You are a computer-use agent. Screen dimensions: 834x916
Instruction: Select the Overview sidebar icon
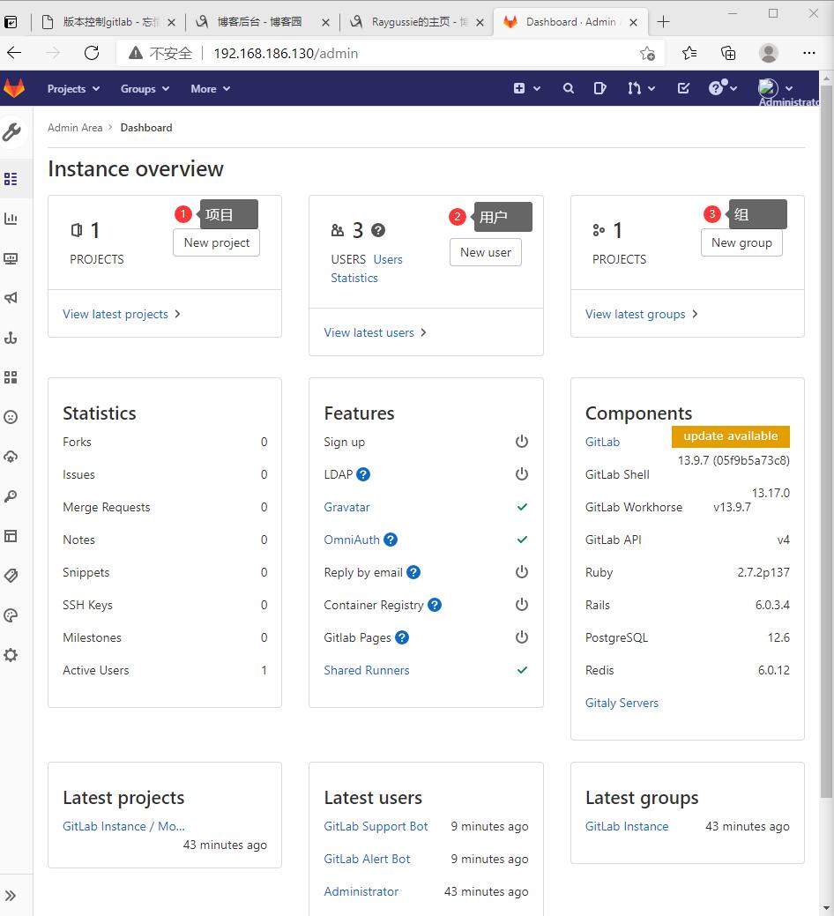[x=11, y=179]
